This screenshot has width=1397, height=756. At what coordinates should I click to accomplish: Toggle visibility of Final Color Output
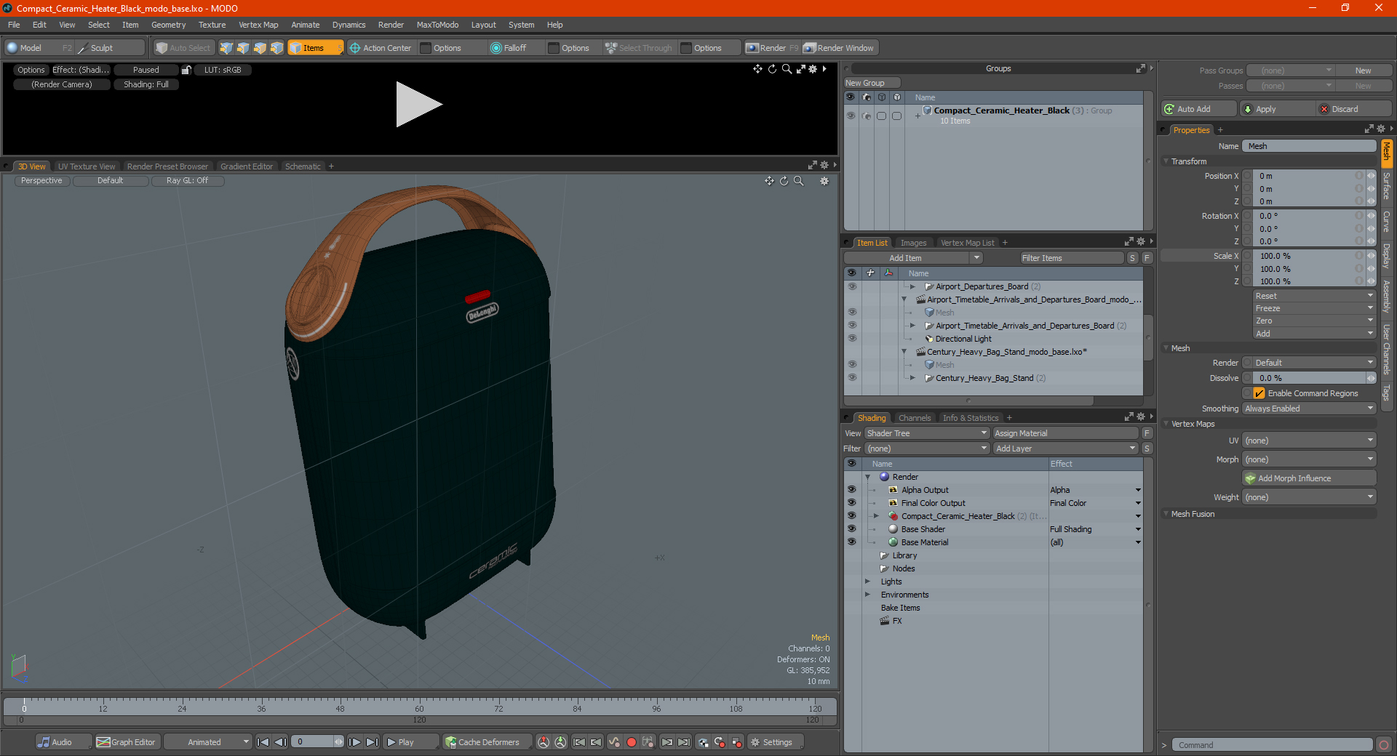(x=851, y=503)
